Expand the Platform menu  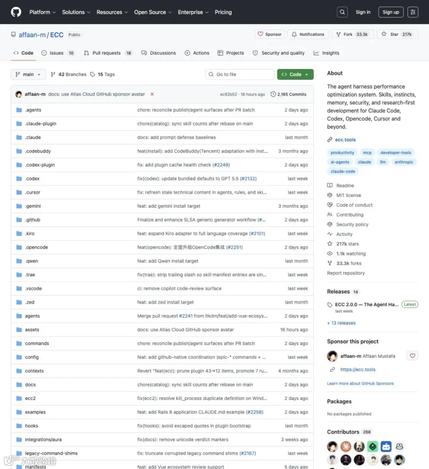(x=42, y=12)
